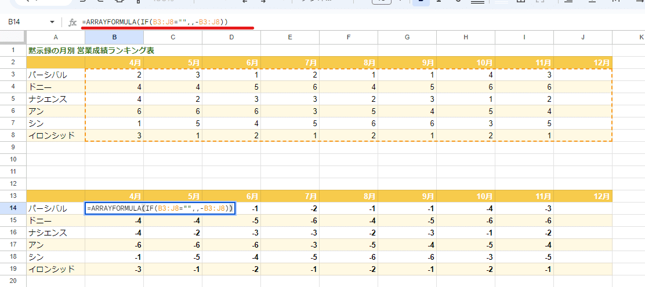Select row 19 header
The image size is (645, 287).
pyautogui.click(x=13, y=269)
